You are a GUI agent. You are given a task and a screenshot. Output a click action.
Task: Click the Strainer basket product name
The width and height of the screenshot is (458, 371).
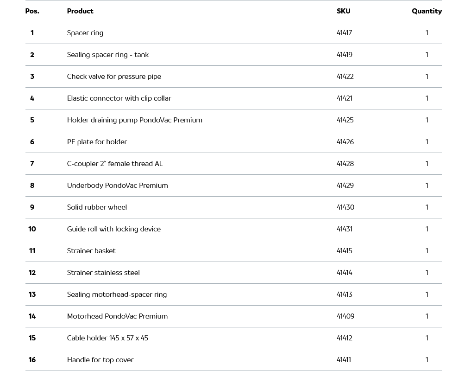click(x=91, y=251)
